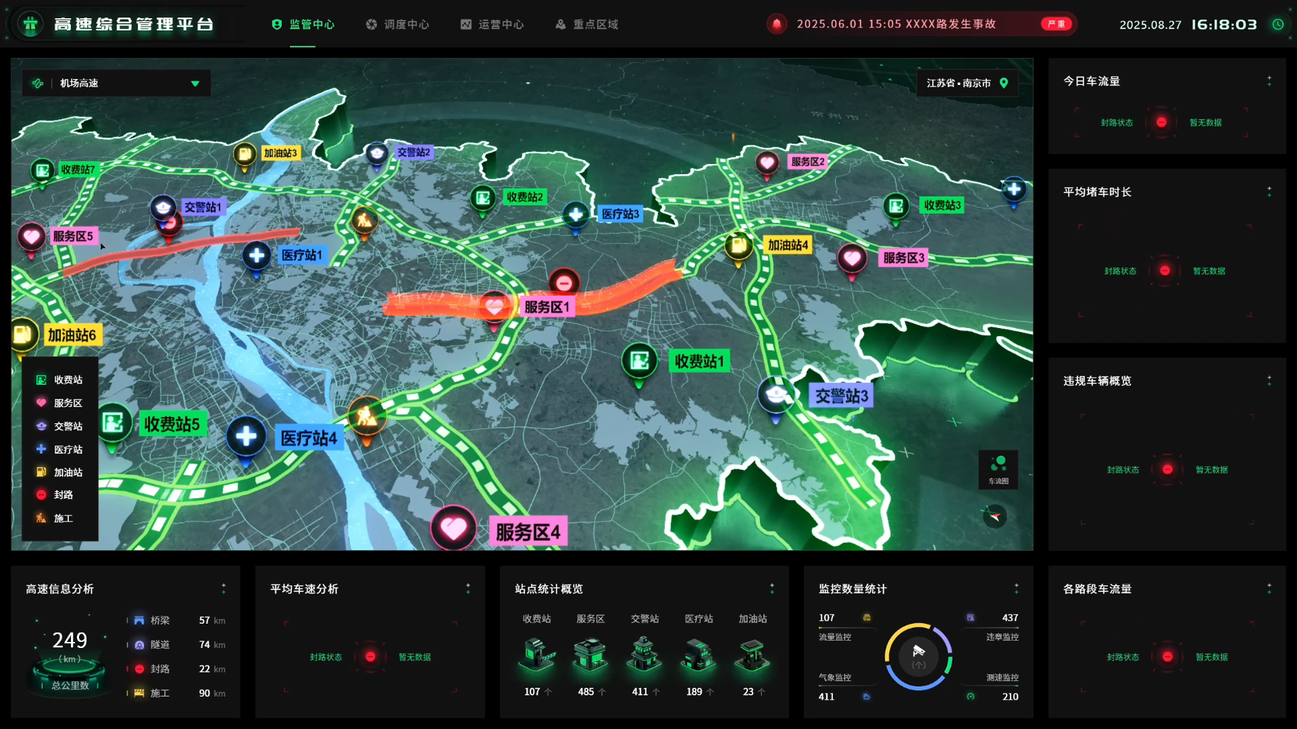Click the 交警站 building icon in 站点统计概览
The height and width of the screenshot is (729, 1297).
click(644, 654)
